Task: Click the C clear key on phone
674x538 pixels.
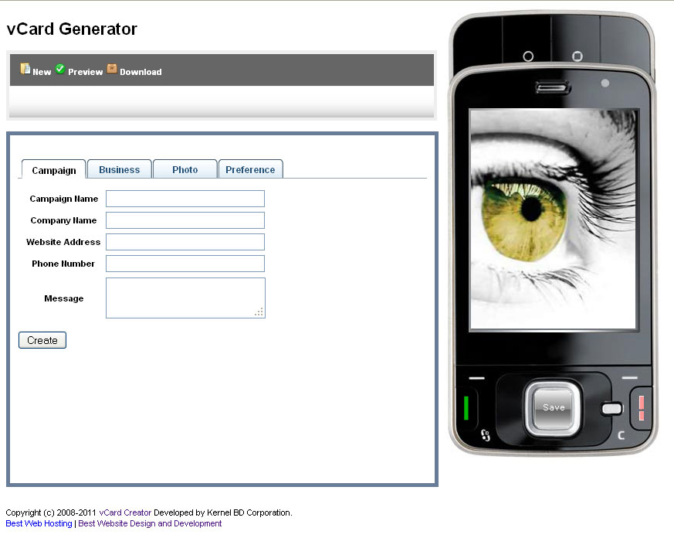Action: click(x=622, y=435)
